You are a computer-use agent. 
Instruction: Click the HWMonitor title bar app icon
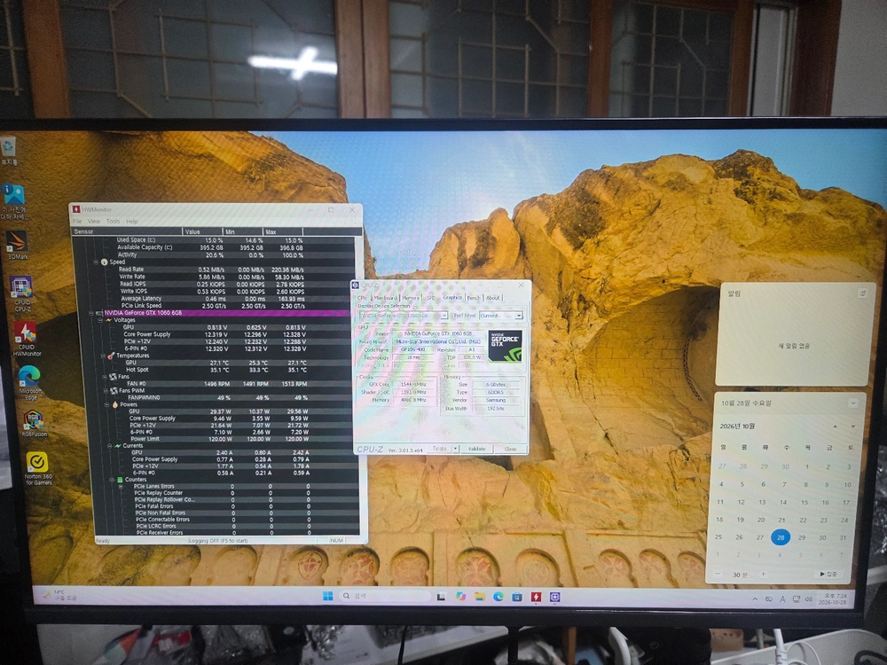75,209
